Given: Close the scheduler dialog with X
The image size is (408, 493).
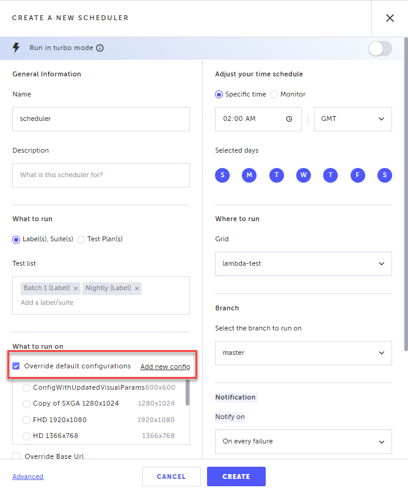Looking at the screenshot, I should tap(390, 18).
